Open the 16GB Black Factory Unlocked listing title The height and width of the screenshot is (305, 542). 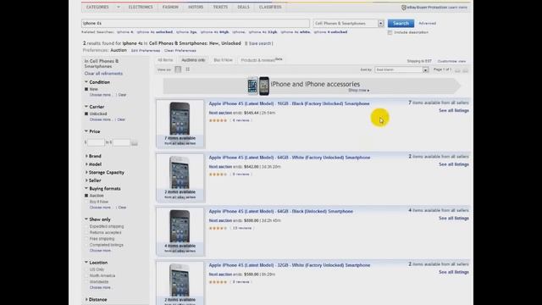pos(289,103)
